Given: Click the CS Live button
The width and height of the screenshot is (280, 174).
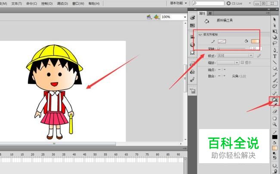Looking at the screenshot, I should click(x=234, y=3).
